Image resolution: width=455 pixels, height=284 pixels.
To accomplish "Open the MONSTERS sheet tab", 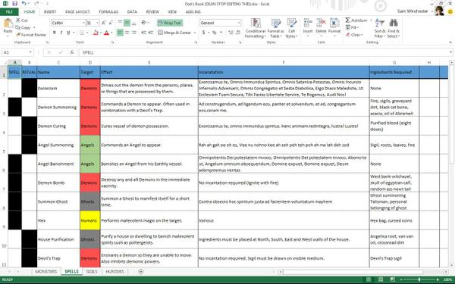I will click(45, 272).
